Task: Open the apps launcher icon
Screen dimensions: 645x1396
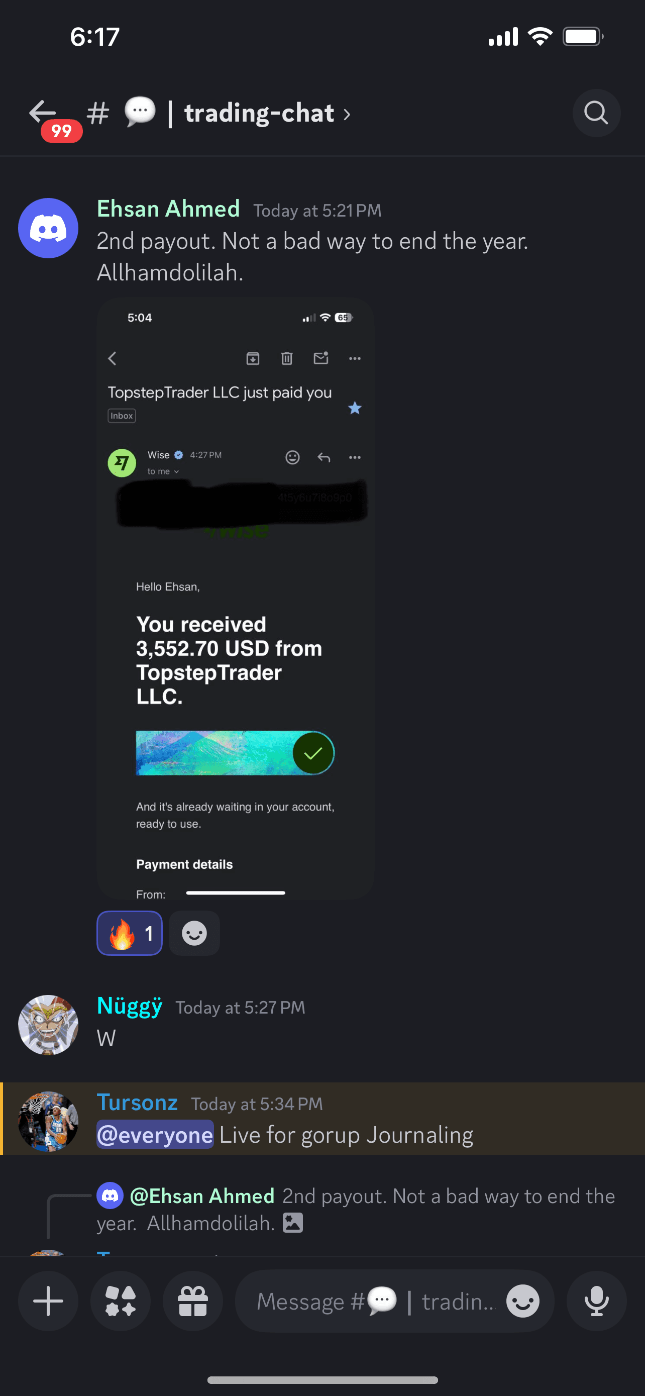Action: click(121, 1301)
